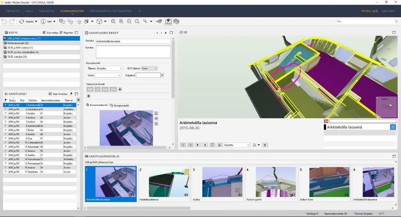This screenshot has width=401, height=217.
Task: Click the zoom out magnifier icon
Action: [x=129, y=22]
